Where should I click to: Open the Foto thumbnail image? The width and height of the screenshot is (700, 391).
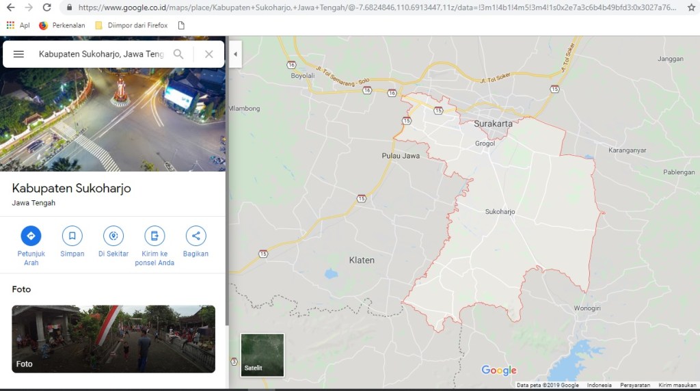click(x=113, y=338)
